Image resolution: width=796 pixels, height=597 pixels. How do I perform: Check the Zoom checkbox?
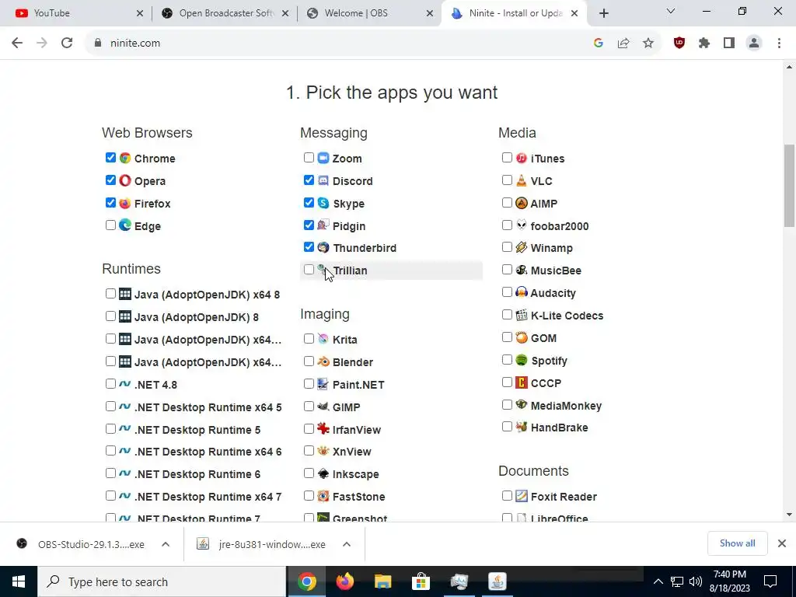coord(309,157)
